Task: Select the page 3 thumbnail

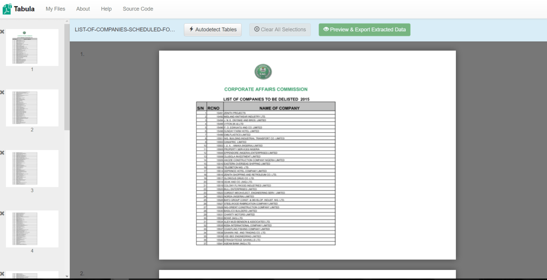Action: [32, 168]
